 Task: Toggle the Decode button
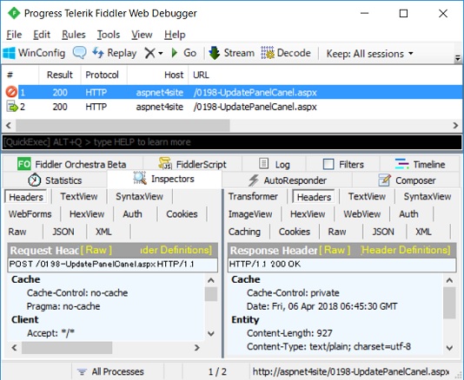286,53
